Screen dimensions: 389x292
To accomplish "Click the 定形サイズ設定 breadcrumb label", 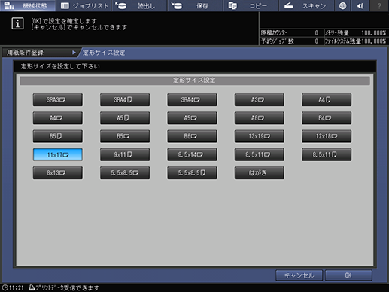I will (104, 53).
